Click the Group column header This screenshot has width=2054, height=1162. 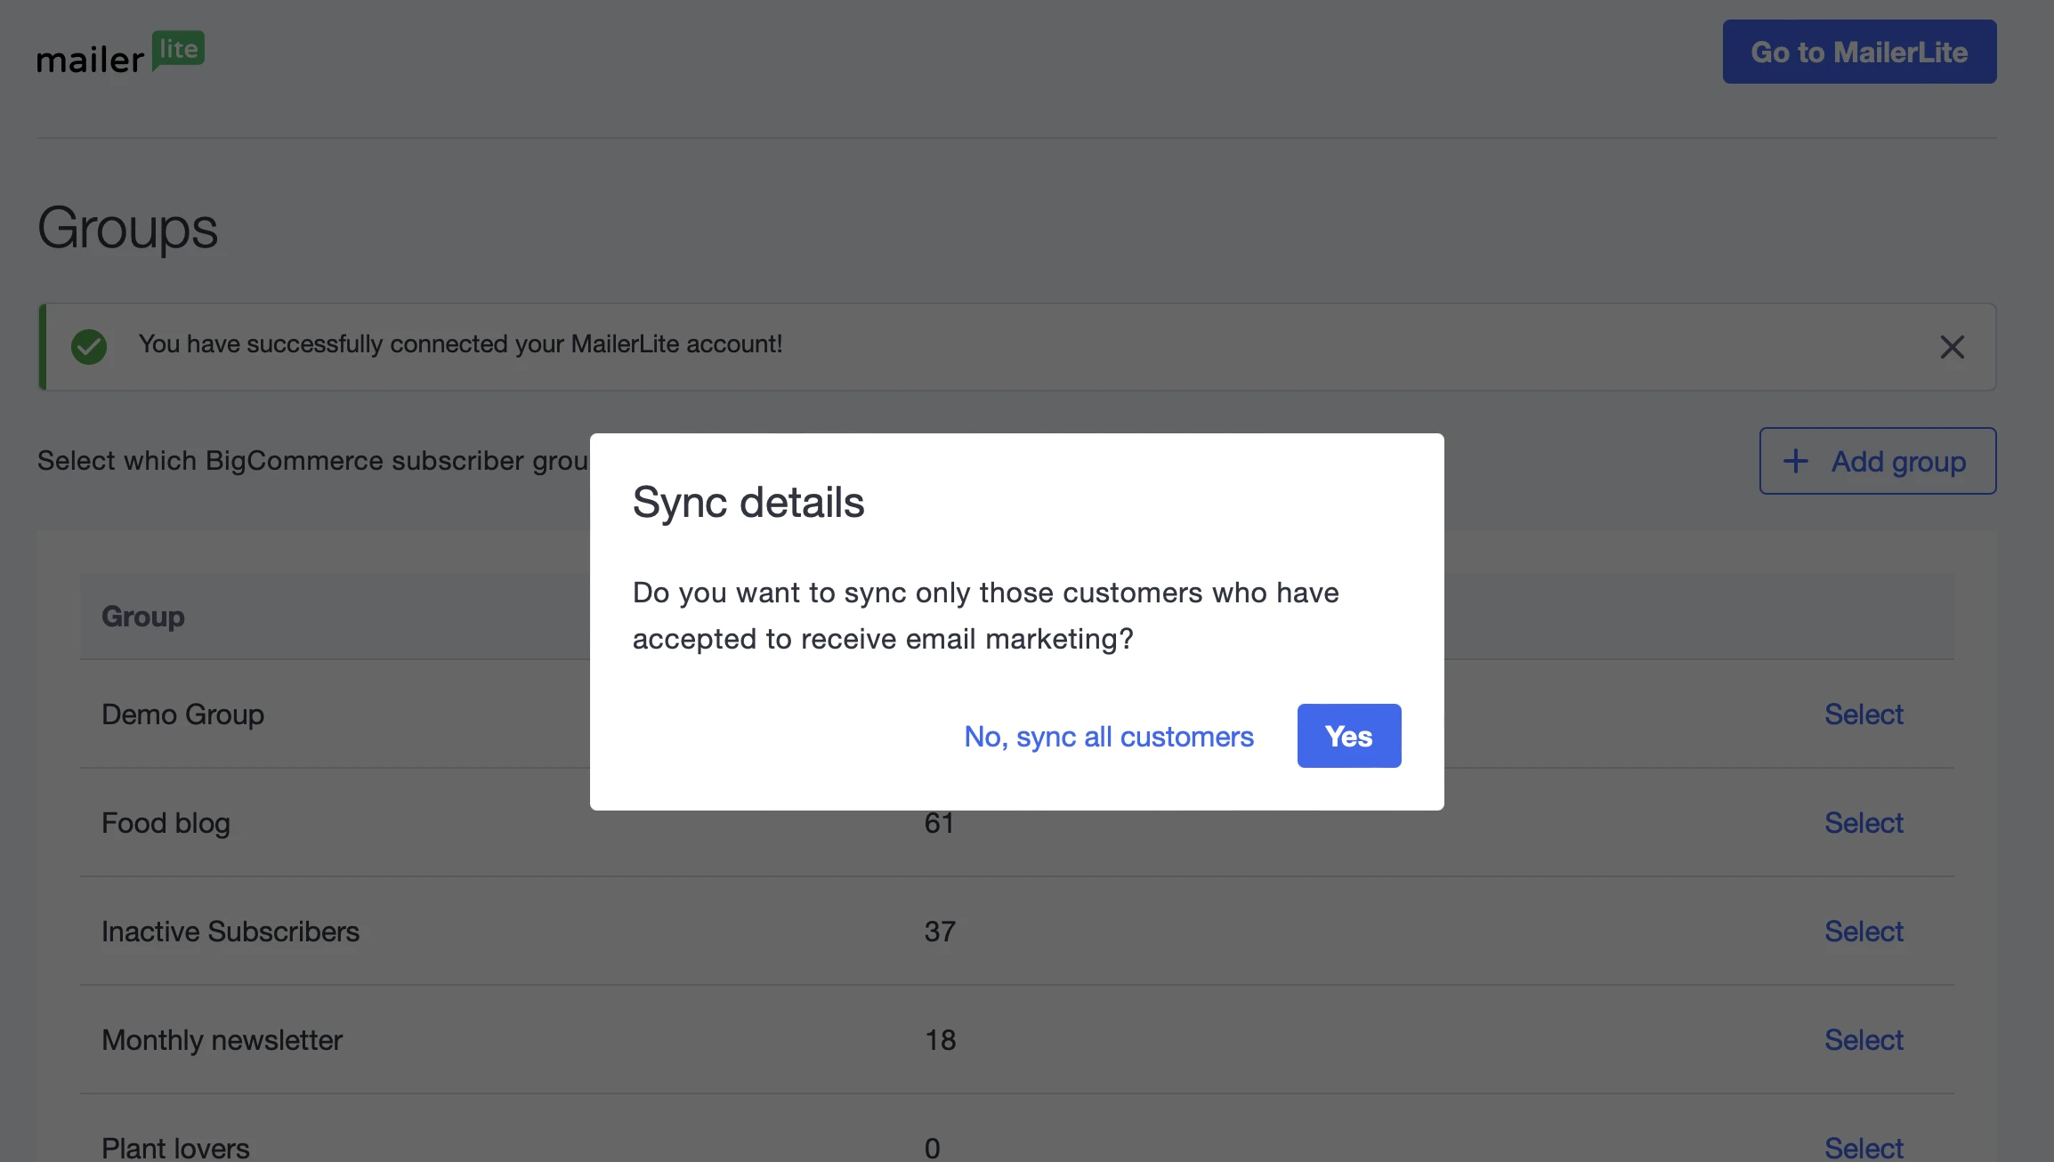(143, 617)
